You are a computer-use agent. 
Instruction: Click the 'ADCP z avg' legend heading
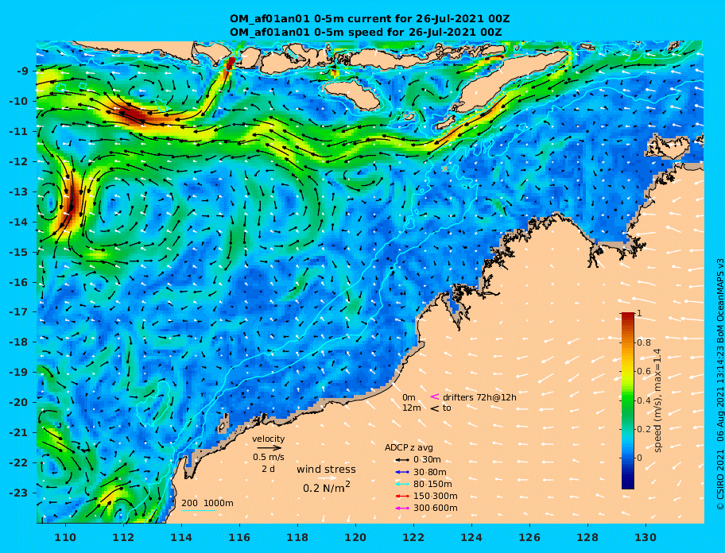tap(409, 447)
